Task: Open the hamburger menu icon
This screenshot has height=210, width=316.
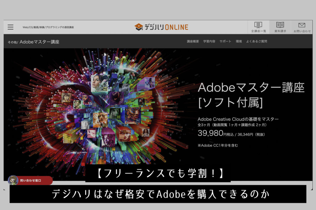Action: pos(10,27)
